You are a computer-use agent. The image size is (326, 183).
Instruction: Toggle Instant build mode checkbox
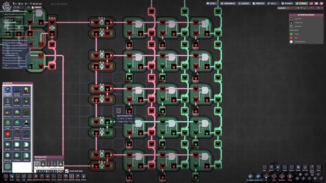67,171
